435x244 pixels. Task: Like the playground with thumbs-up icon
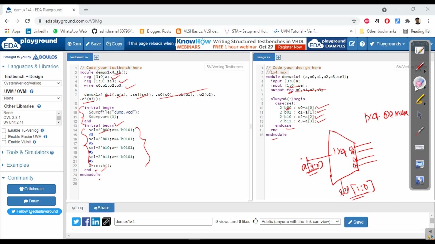pos(255,221)
